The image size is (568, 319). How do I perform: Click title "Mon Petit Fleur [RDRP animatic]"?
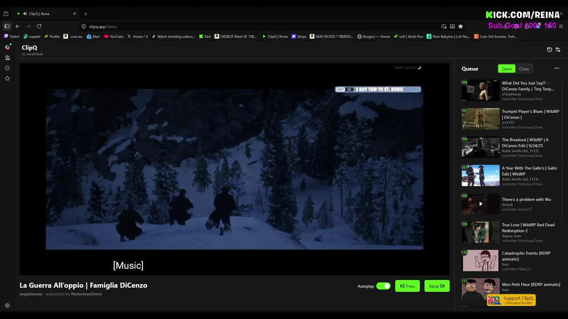tap(531, 284)
